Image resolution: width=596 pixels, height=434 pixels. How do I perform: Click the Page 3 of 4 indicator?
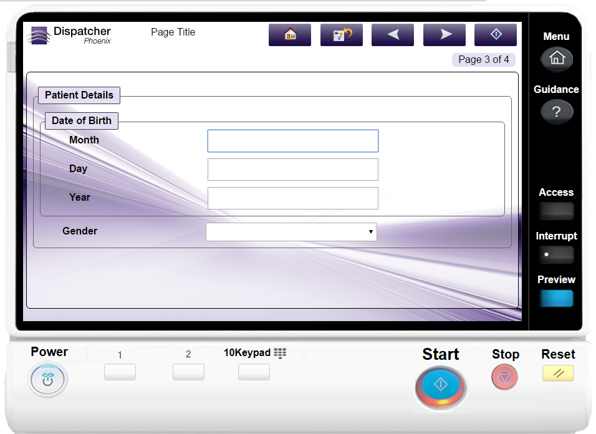click(x=484, y=60)
